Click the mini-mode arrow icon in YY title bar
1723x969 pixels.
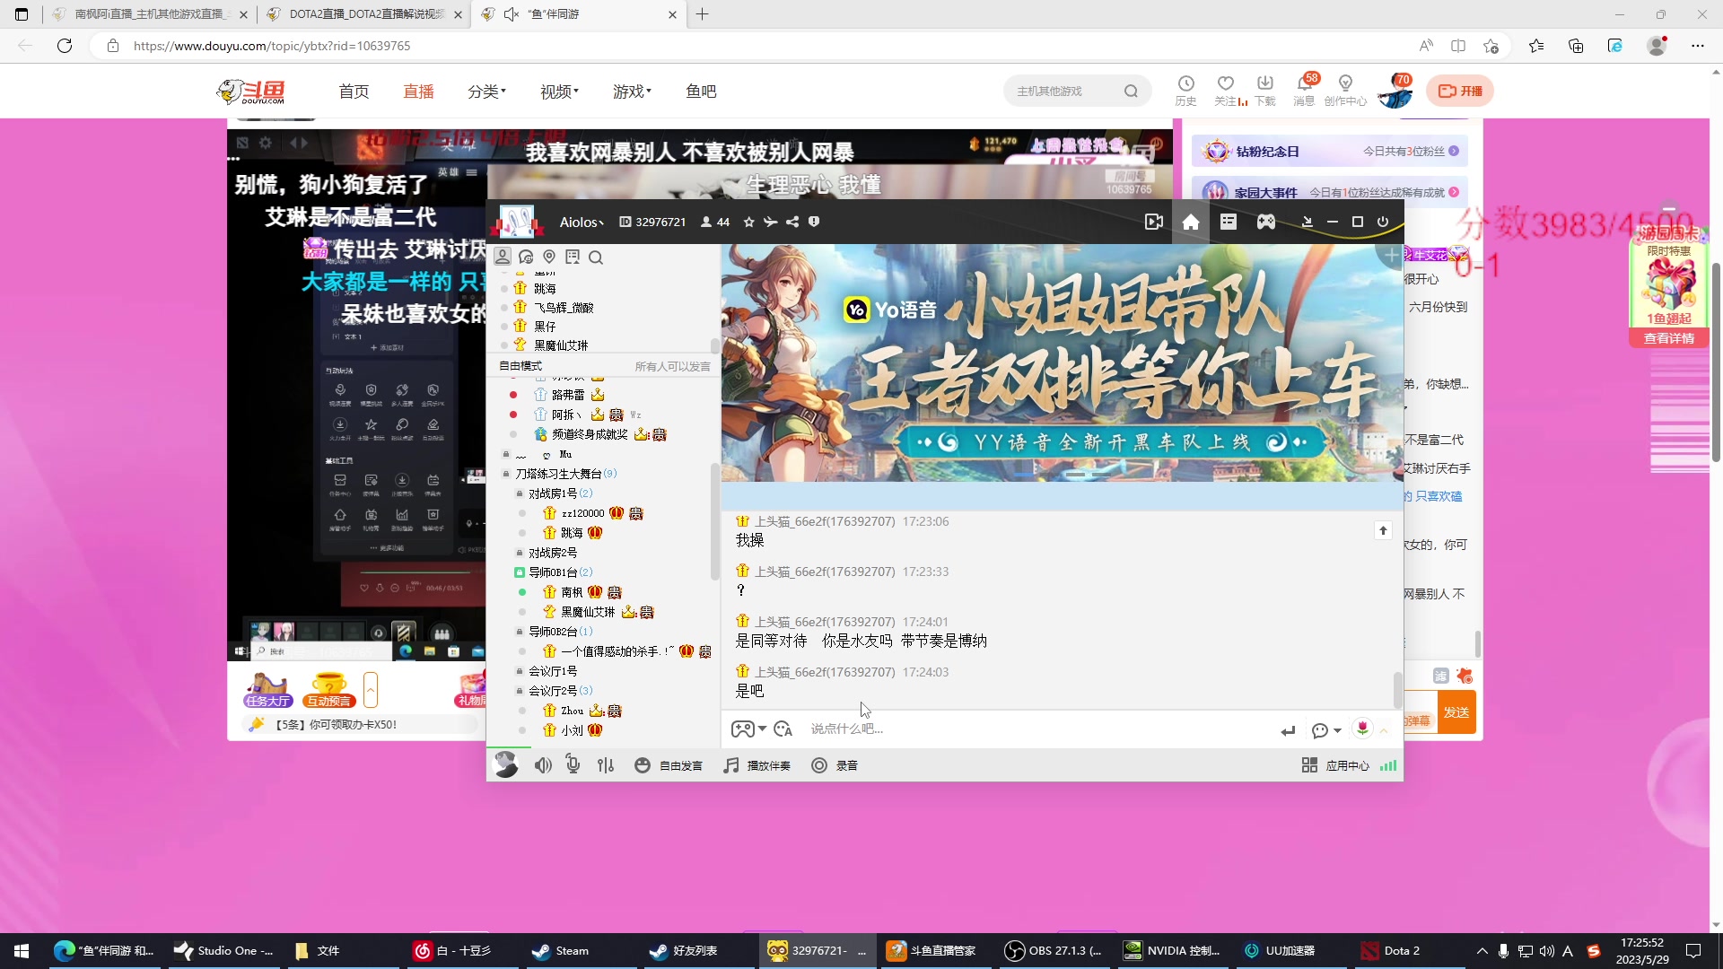click(1307, 222)
